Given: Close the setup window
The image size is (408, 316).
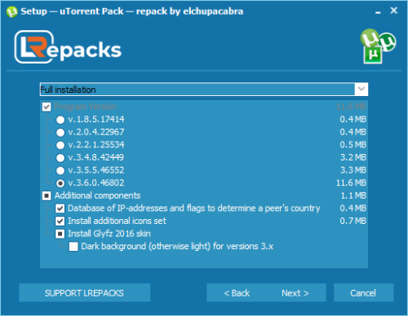Looking at the screenshot, I should [393, 11].
